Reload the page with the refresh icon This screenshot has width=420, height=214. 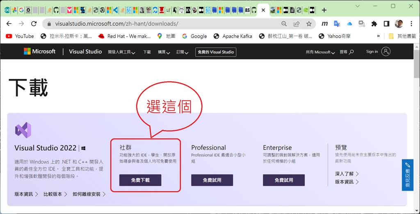click(x=34, y=24)
